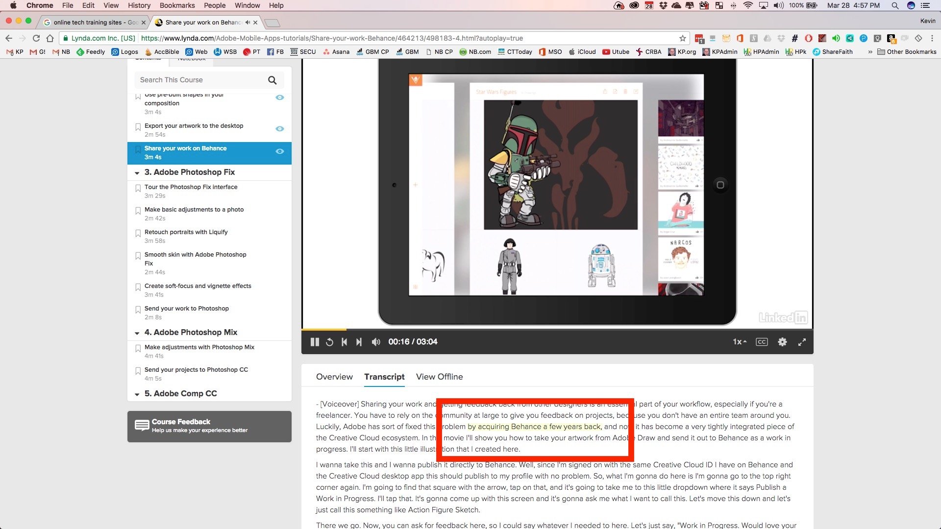Open Tour the Photoshop Fix interface lesson
This screenshot has height=529, width=941.
(x=191, y=187)
